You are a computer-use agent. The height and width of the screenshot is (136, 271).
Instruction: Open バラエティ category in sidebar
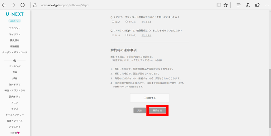coord(15,127)
